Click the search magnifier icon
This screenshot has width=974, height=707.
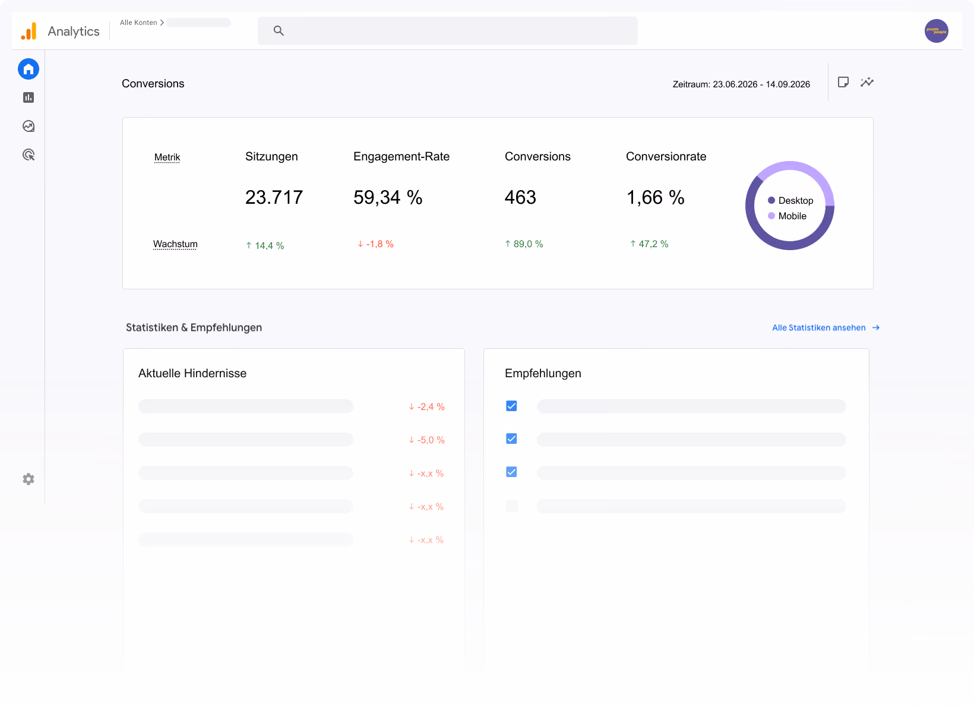coord(279,31)
